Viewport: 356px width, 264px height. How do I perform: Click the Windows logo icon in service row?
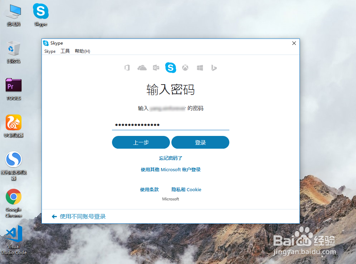click(200, 68)
